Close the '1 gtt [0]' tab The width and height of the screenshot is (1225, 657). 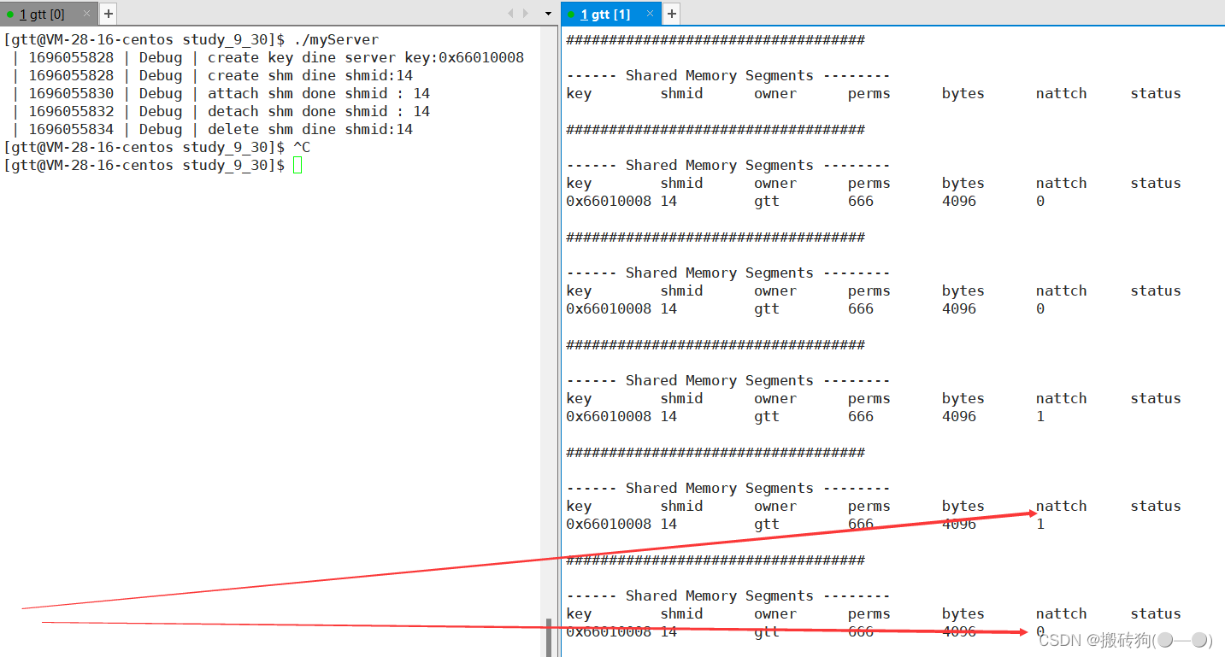click(x=86, y=14)
